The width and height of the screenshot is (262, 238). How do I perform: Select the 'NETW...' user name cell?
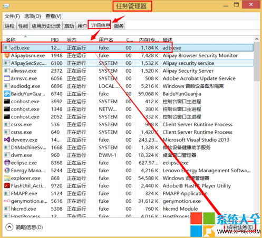pos(108,109)
